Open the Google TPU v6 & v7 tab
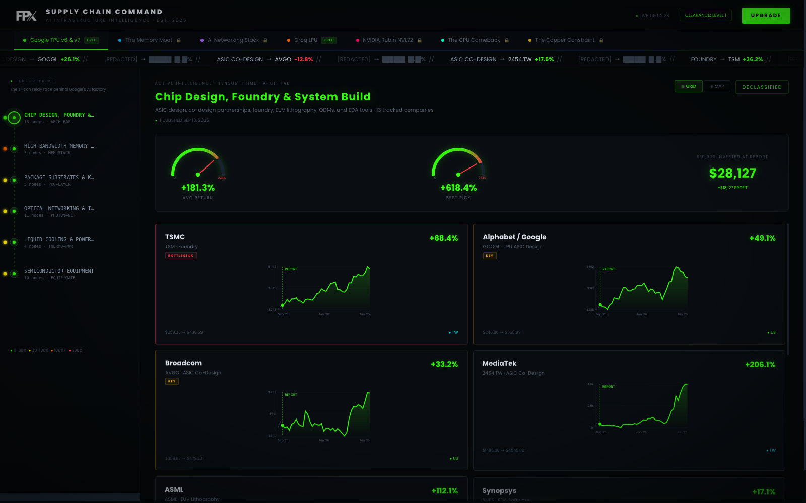The height and width of the screenshot is (503, 806). pyautogui.click(x=61, y=40)
